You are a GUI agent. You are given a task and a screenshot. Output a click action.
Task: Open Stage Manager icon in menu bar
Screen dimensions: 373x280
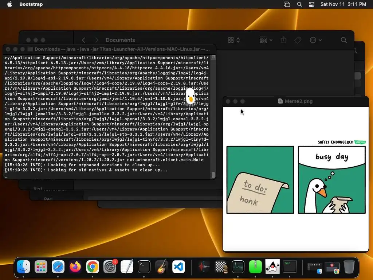click(287, 4)
